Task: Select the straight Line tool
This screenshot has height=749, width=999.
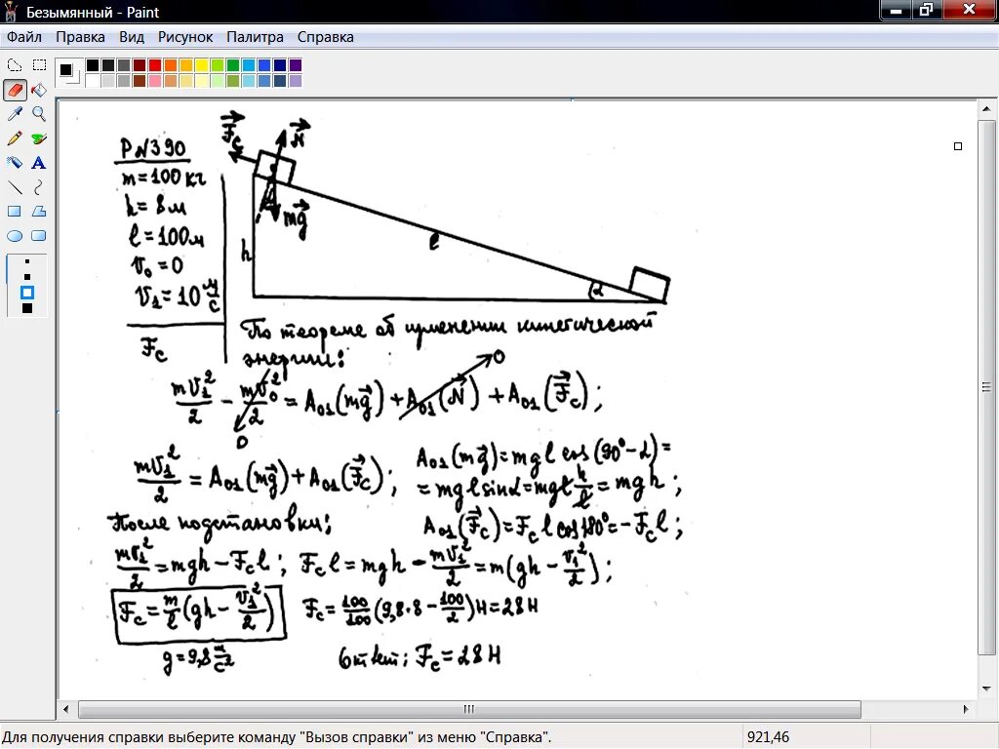Action: coord(15,187)
